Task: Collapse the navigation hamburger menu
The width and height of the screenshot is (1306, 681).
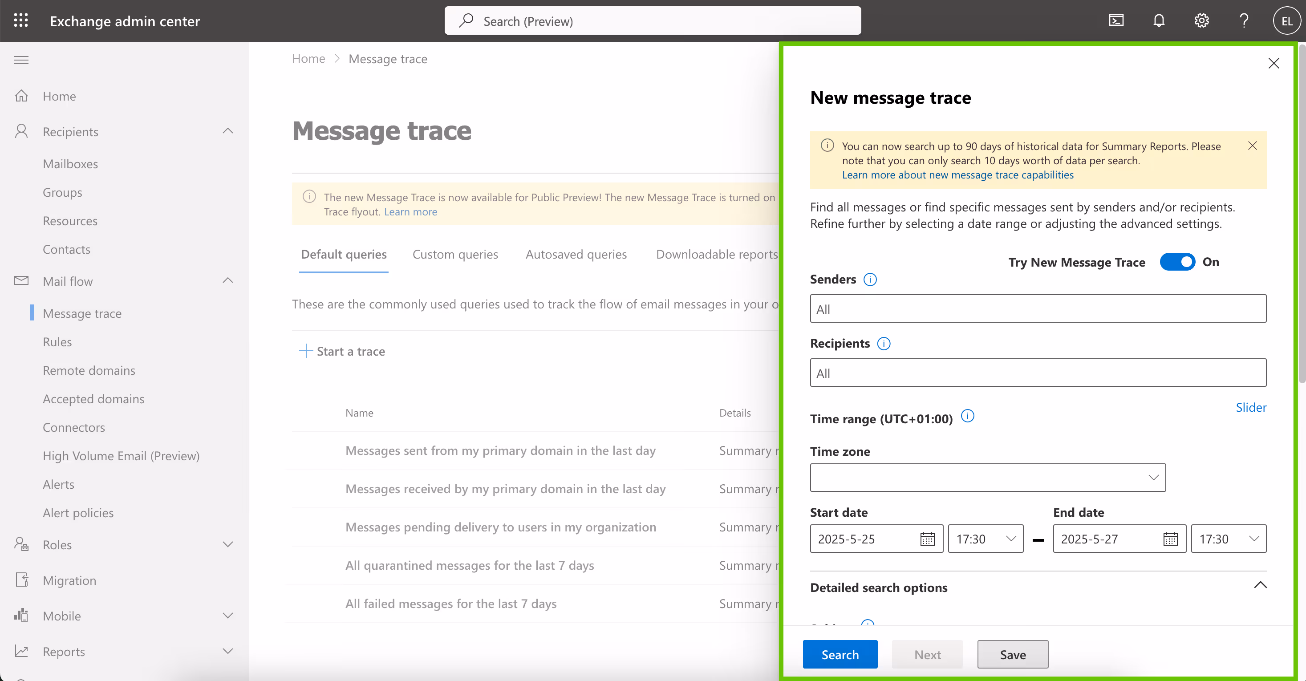Action: point(21,61)
